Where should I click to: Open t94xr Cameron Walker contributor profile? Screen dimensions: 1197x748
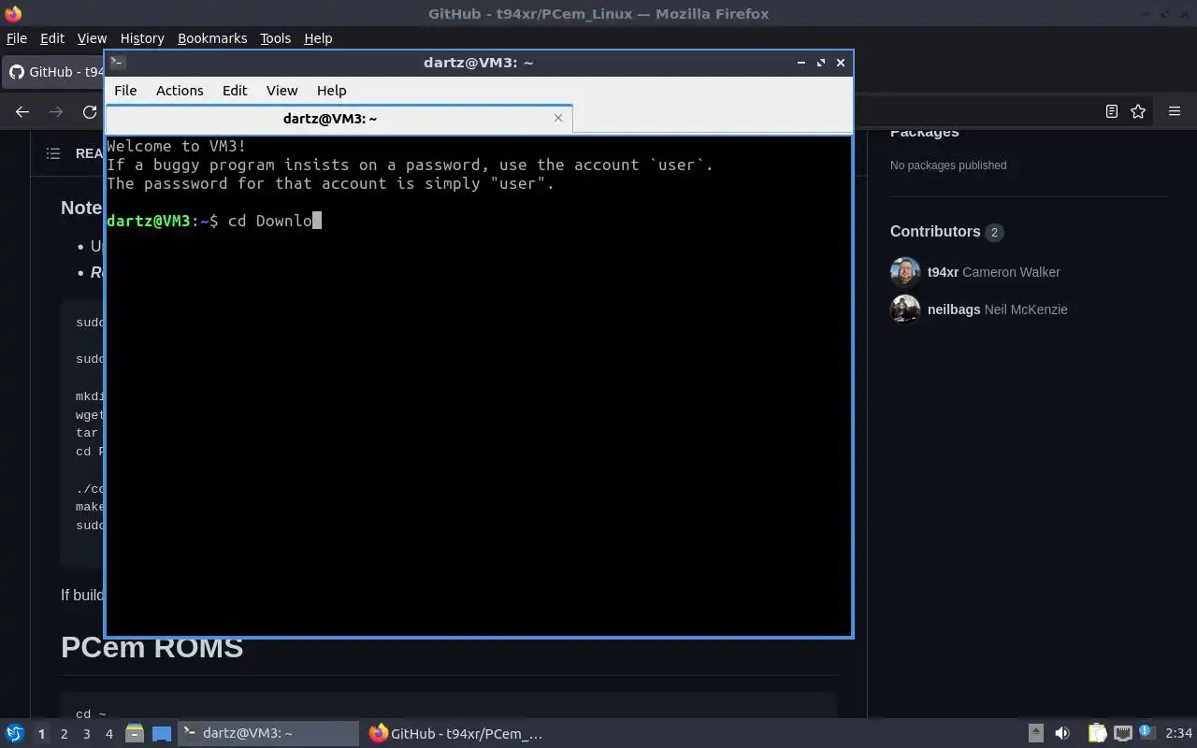[993, 272]
